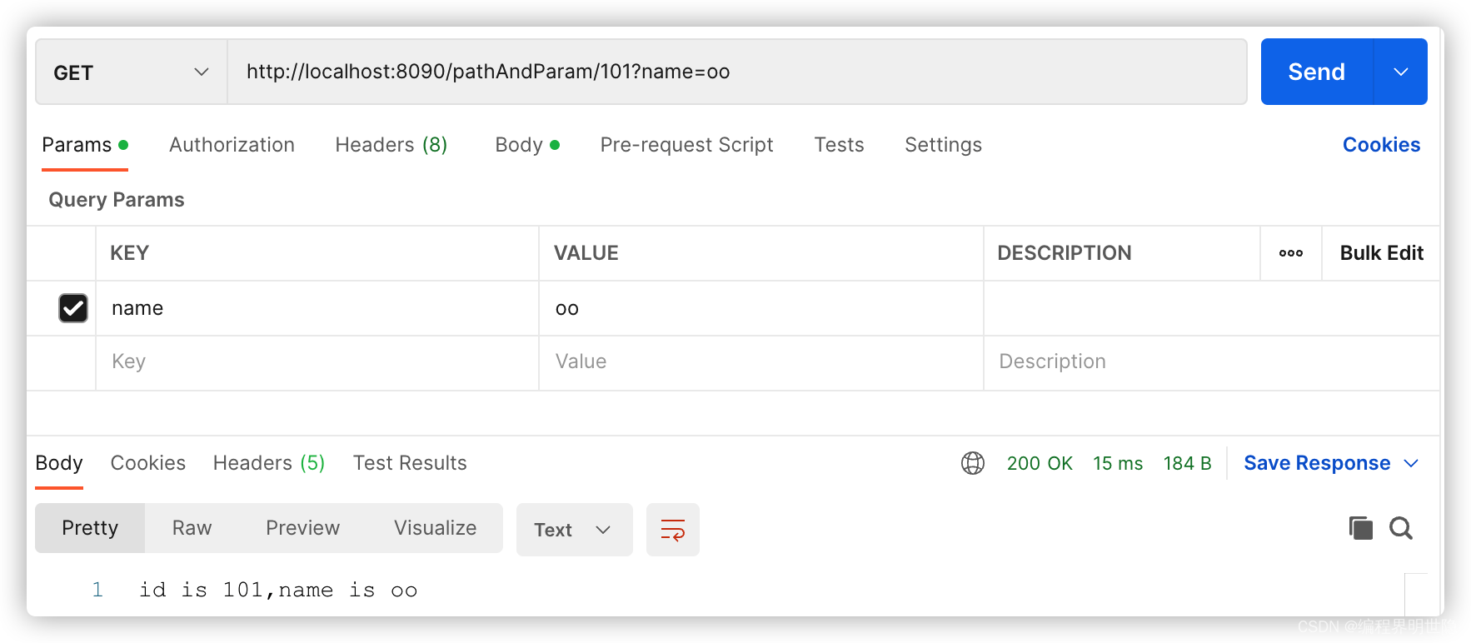1471x643 pixels.
Task: Open the GET method dropdown
Action: pos(131,72)
